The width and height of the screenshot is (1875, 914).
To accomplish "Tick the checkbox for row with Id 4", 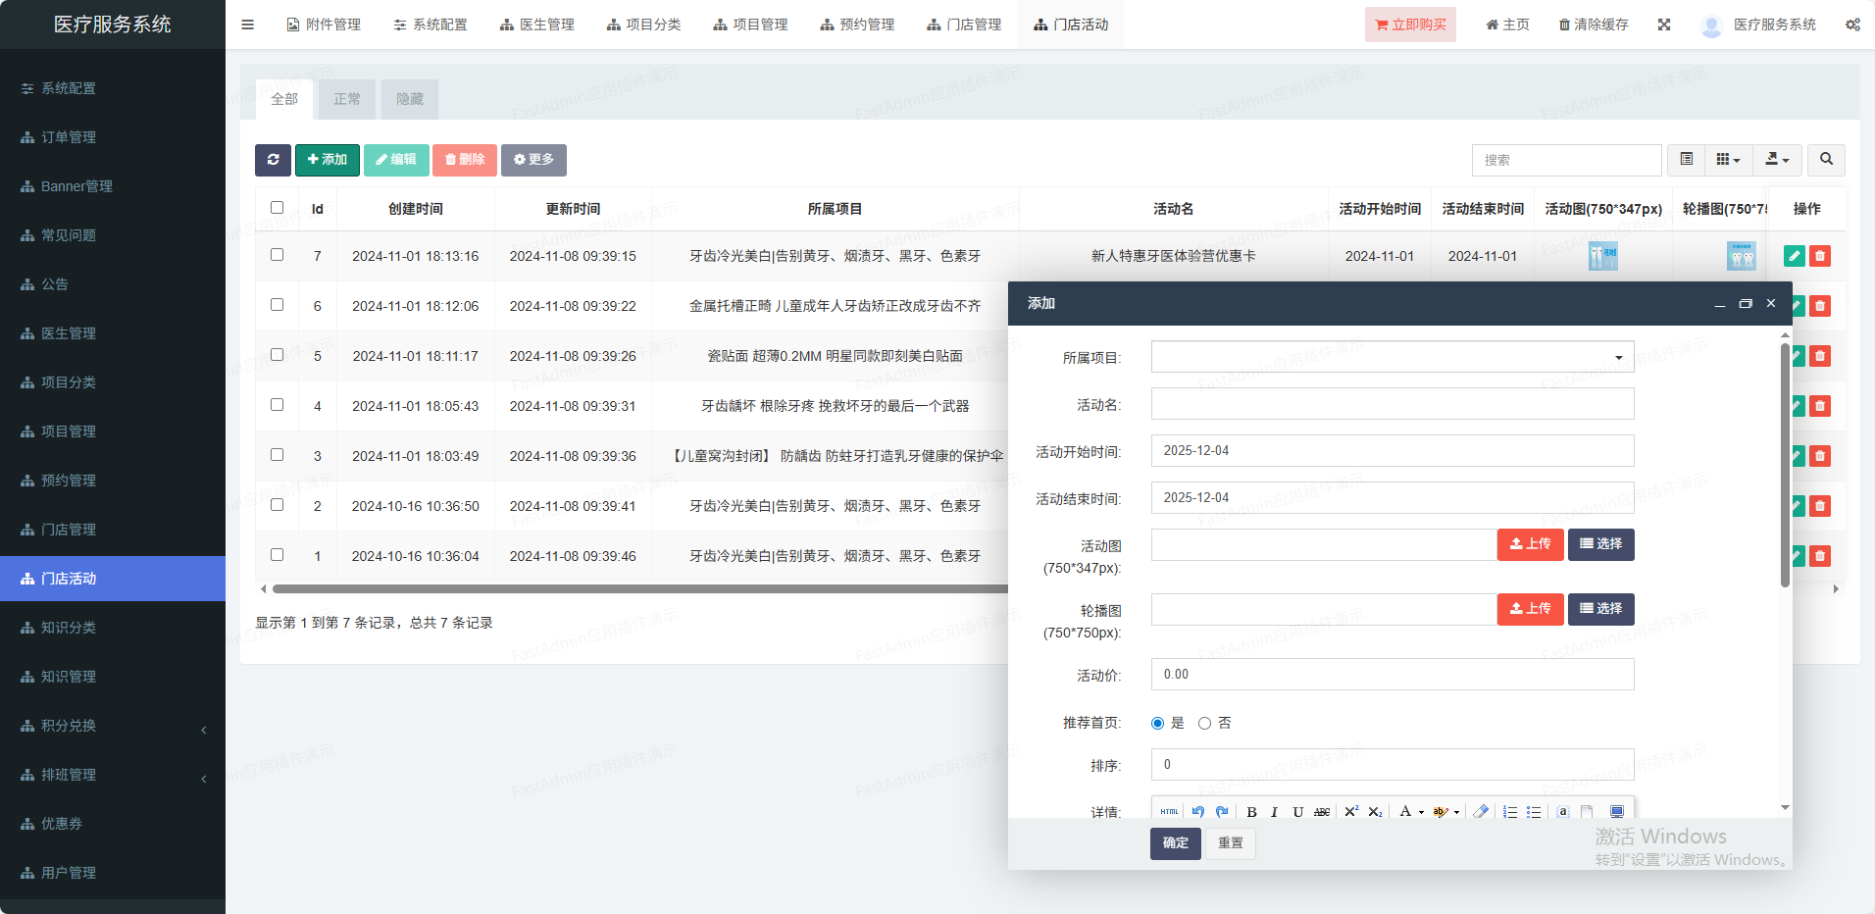I will 278,405.
